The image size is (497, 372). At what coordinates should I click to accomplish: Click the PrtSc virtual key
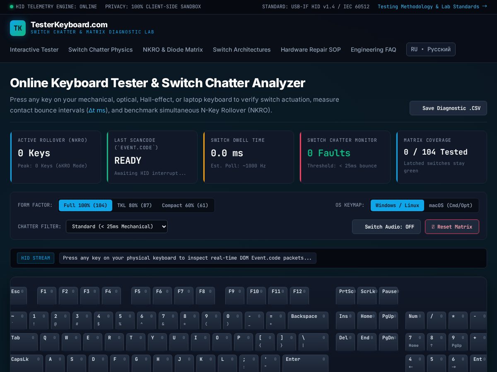click(x=345, y=296)
